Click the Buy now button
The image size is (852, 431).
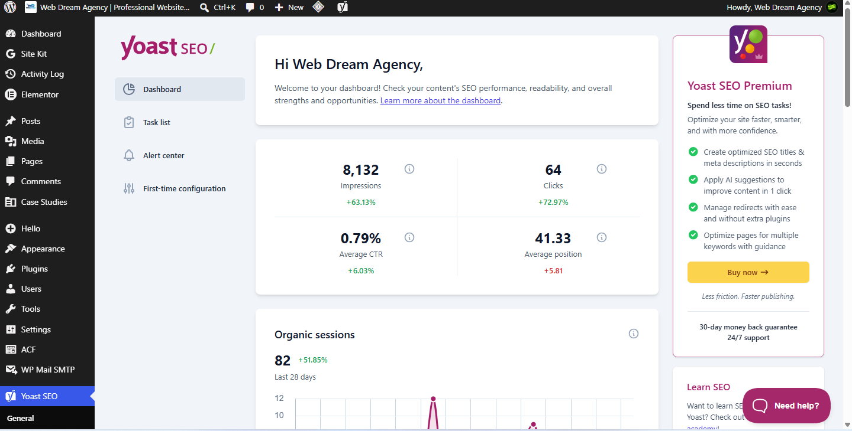coord(748,272)
